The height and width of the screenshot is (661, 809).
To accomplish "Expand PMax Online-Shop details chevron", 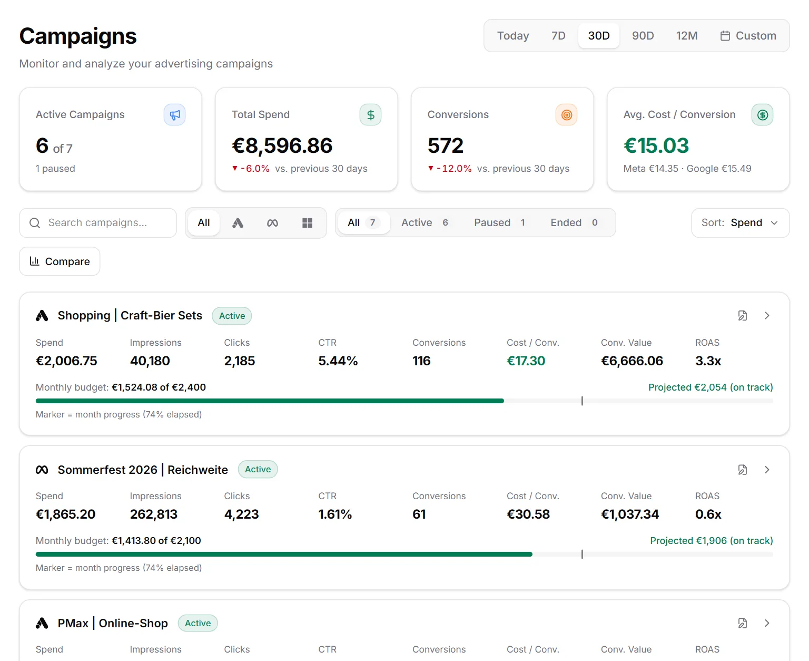I will pyautogui.click(x=767, y=623).
